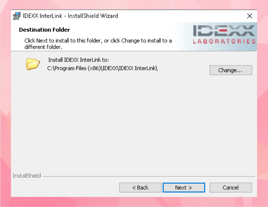The width and height of the screenshot is (268, 207).
Task: Click the 'Install IDEXX InterLink to:' label
Action: point(78,60)
